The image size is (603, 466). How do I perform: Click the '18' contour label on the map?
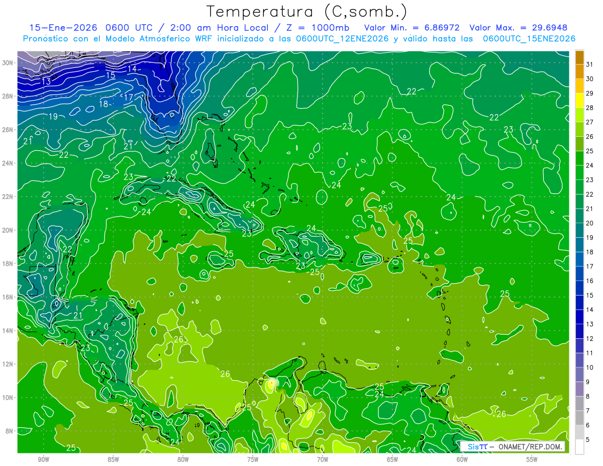pyautogui.click(x=104, y=104)
